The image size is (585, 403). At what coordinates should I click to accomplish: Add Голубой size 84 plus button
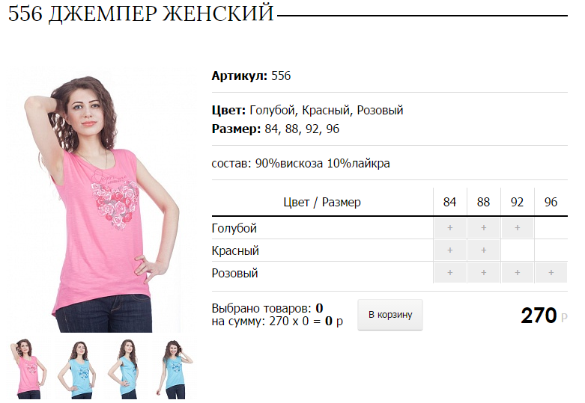click(450, 228)
